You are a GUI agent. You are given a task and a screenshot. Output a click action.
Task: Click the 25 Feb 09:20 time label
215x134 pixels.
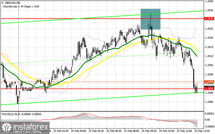coord(149,131)
